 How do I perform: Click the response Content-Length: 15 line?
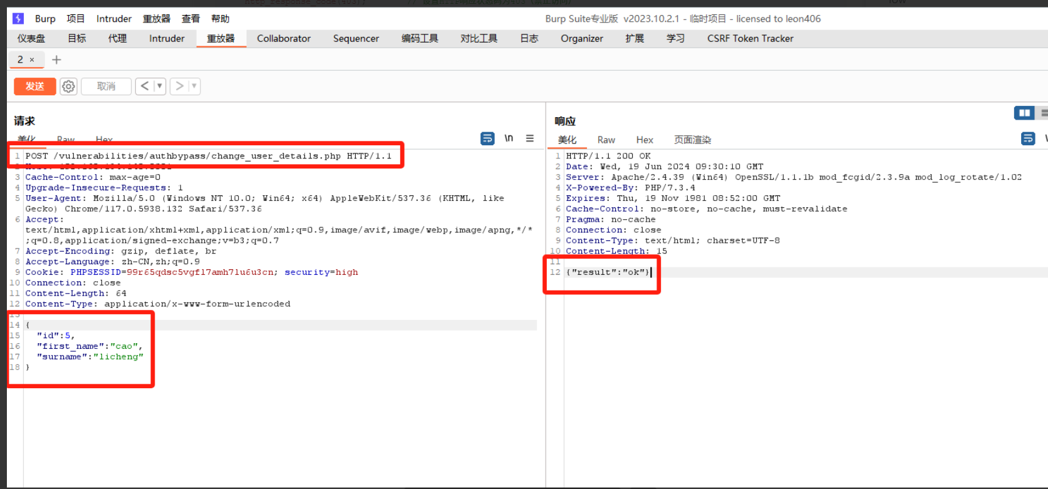click(x=616, y=251)
